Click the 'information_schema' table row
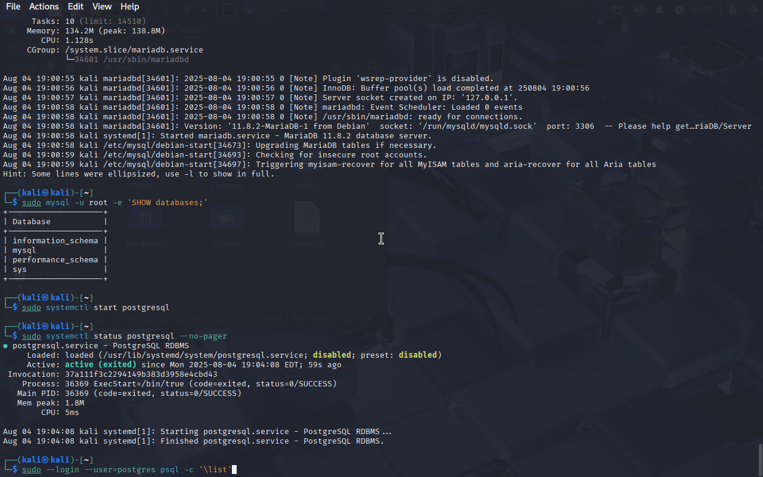 (x=55, y=241)
